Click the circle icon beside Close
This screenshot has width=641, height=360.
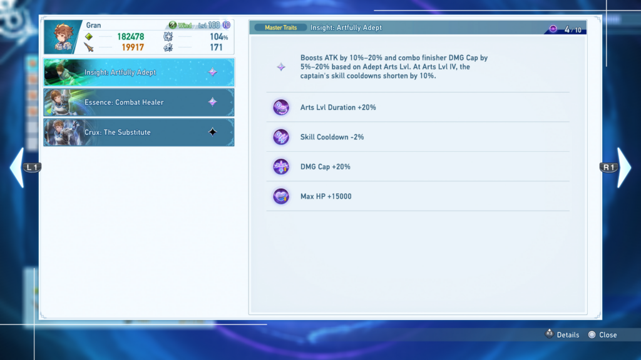tap(592, 335)
